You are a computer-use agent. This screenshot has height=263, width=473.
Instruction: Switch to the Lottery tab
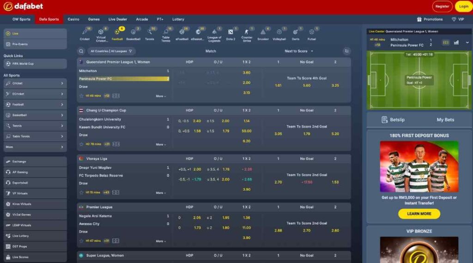coord(178,19)
